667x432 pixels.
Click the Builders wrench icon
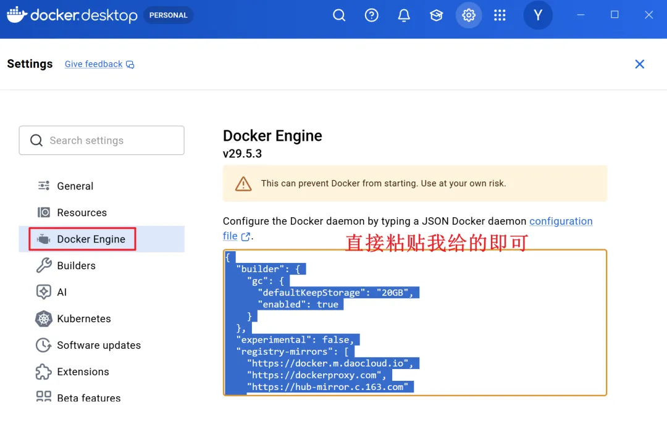[44, 265]
